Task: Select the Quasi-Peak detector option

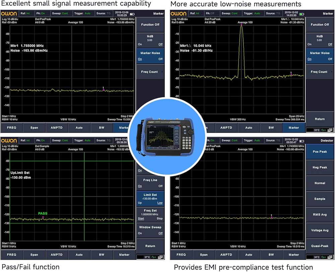Action: (x=320, y=246)
